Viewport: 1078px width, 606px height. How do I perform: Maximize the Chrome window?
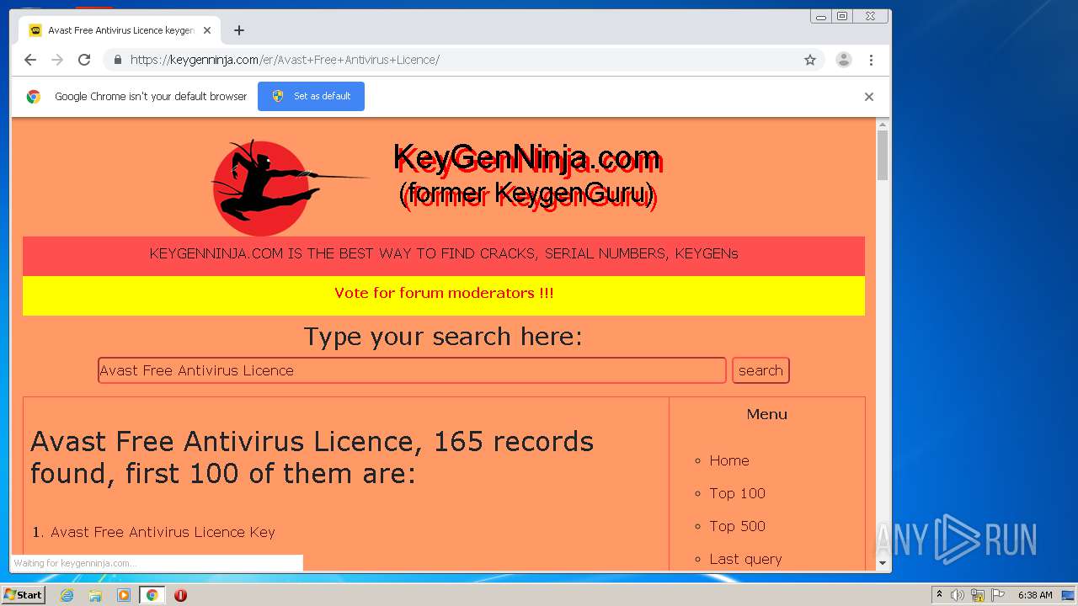pyautogui.click(x=842, y=16)
